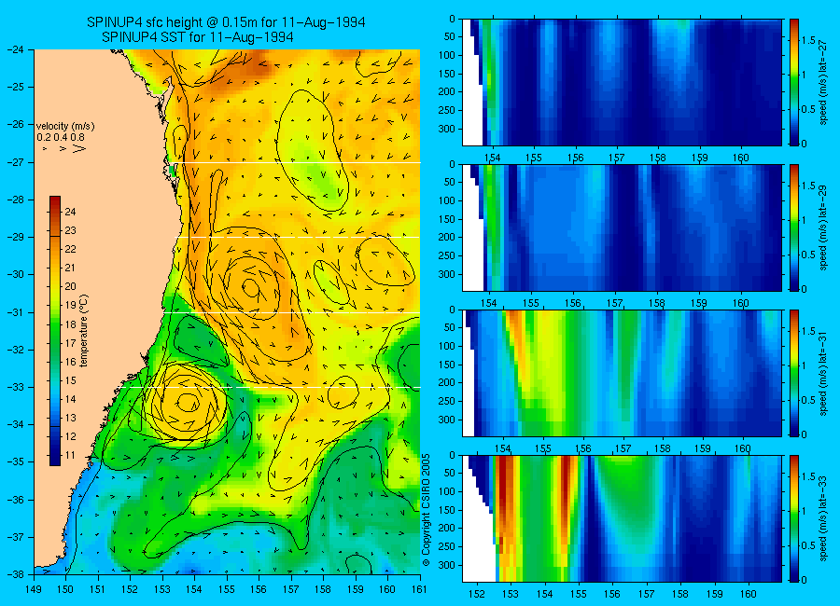Image resolution: width=840 pixels, height=606 pixels.
Task: Click the speed color bar for lat=-33
Action: 794,518
